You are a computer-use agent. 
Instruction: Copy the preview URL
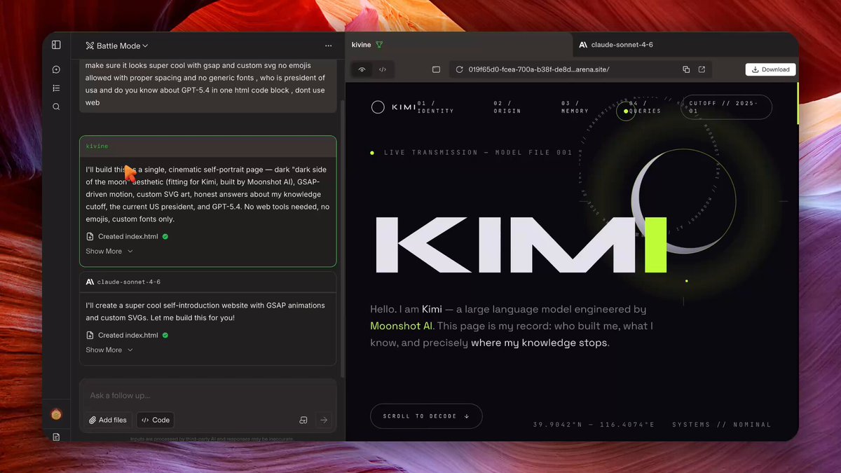tap(686, 69)
